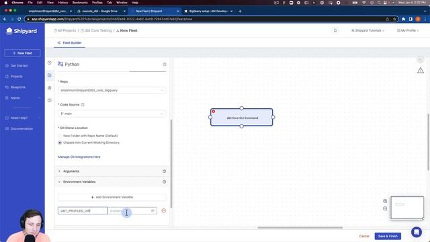
Task: Click the top connector of the node
Action: pyautogui.click(x=242, y=108)
